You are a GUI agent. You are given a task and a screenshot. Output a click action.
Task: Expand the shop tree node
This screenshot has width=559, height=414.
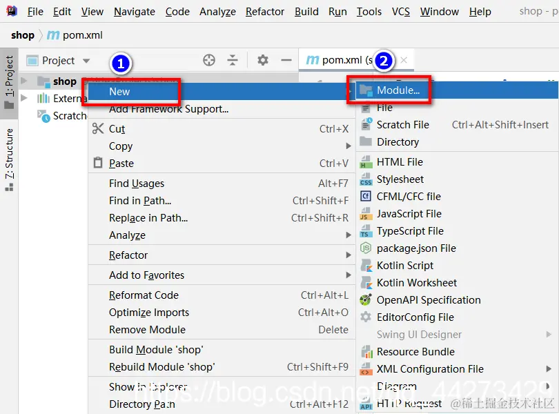(x=23, y=81)
